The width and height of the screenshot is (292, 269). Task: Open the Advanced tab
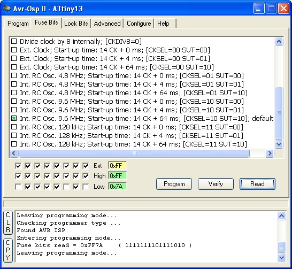(x=107, y=24)
